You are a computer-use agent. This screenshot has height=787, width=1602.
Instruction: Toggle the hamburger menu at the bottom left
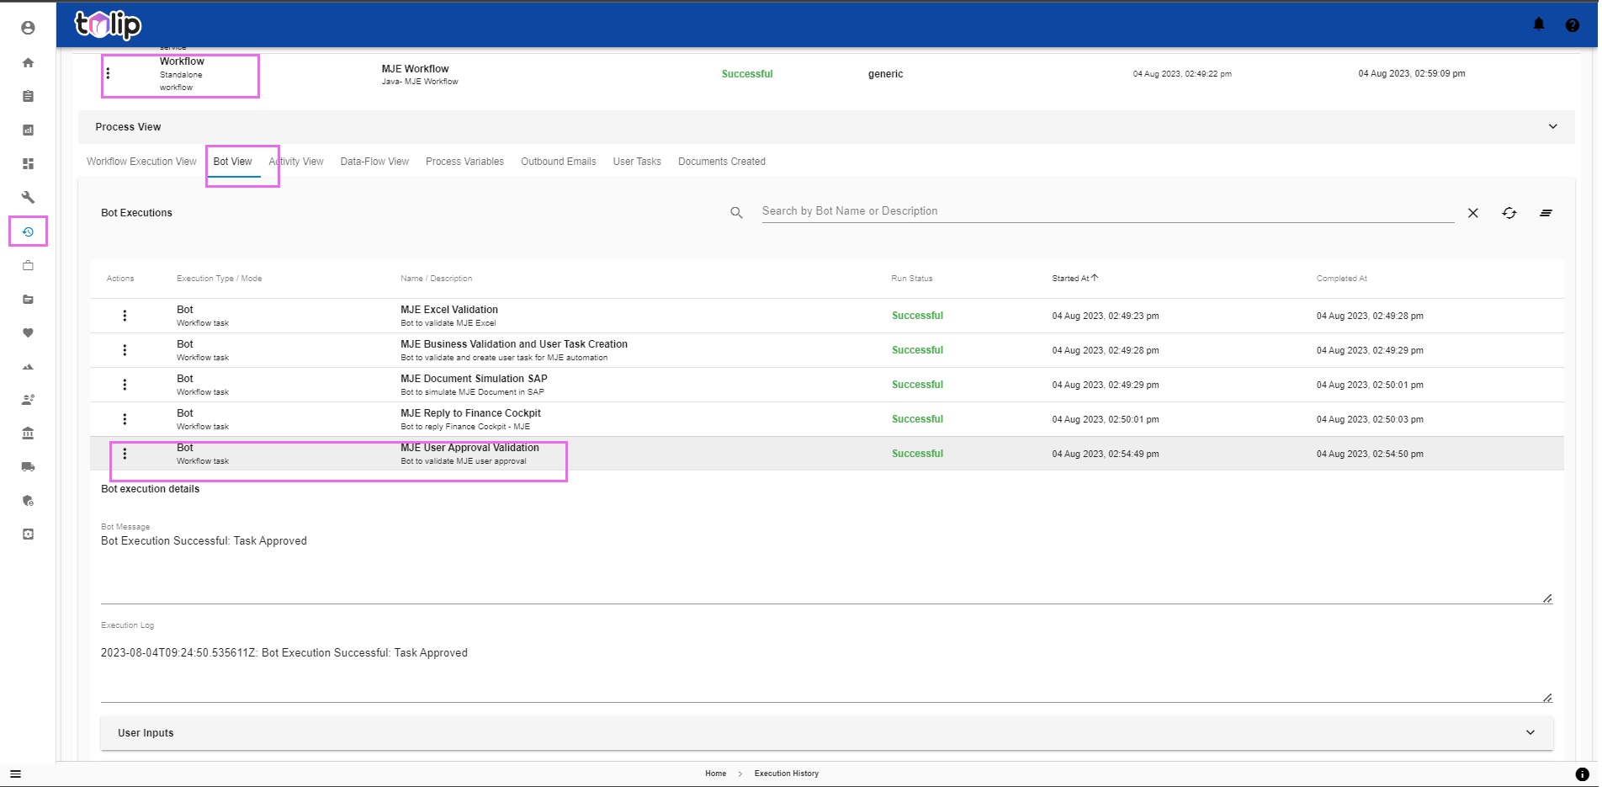[x=15, y=774]
